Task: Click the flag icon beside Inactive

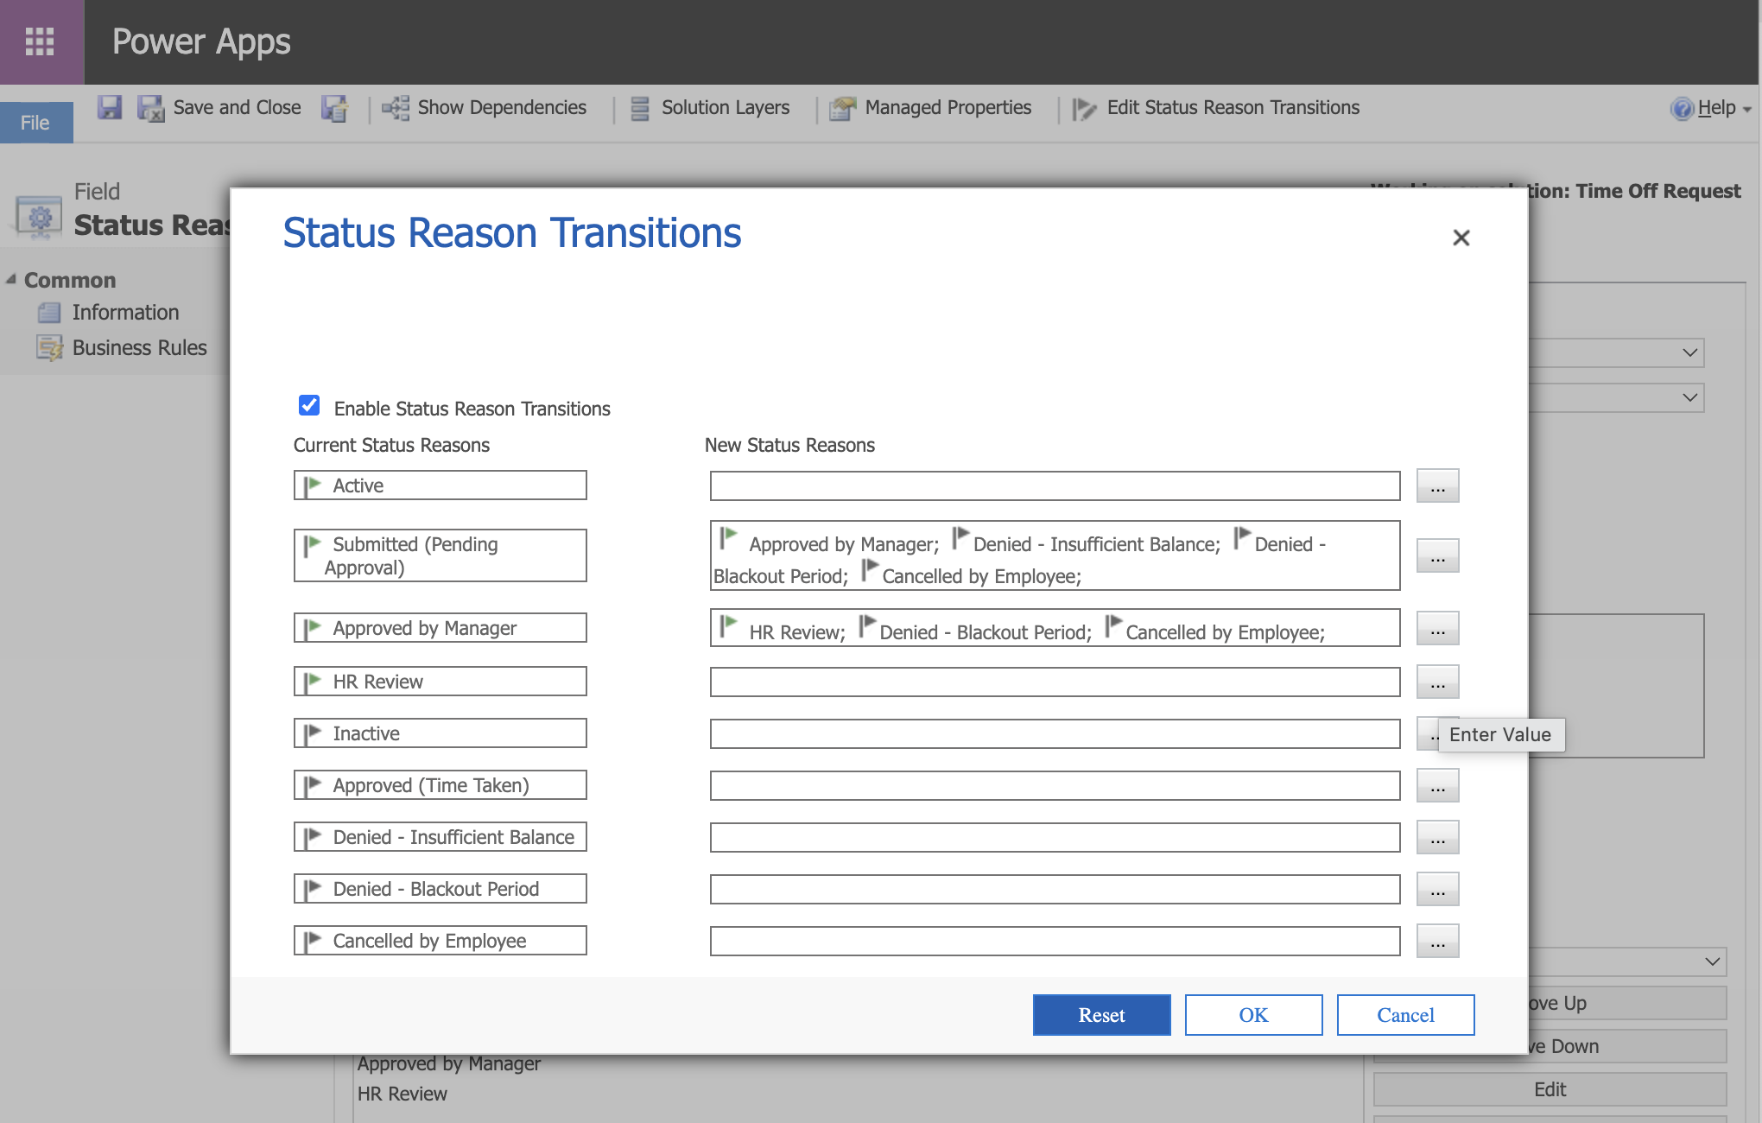Action: (x=313, y=733)
